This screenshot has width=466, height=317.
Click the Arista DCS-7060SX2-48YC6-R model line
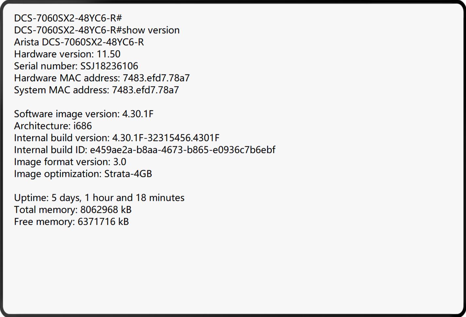click(x=79, y=42)
